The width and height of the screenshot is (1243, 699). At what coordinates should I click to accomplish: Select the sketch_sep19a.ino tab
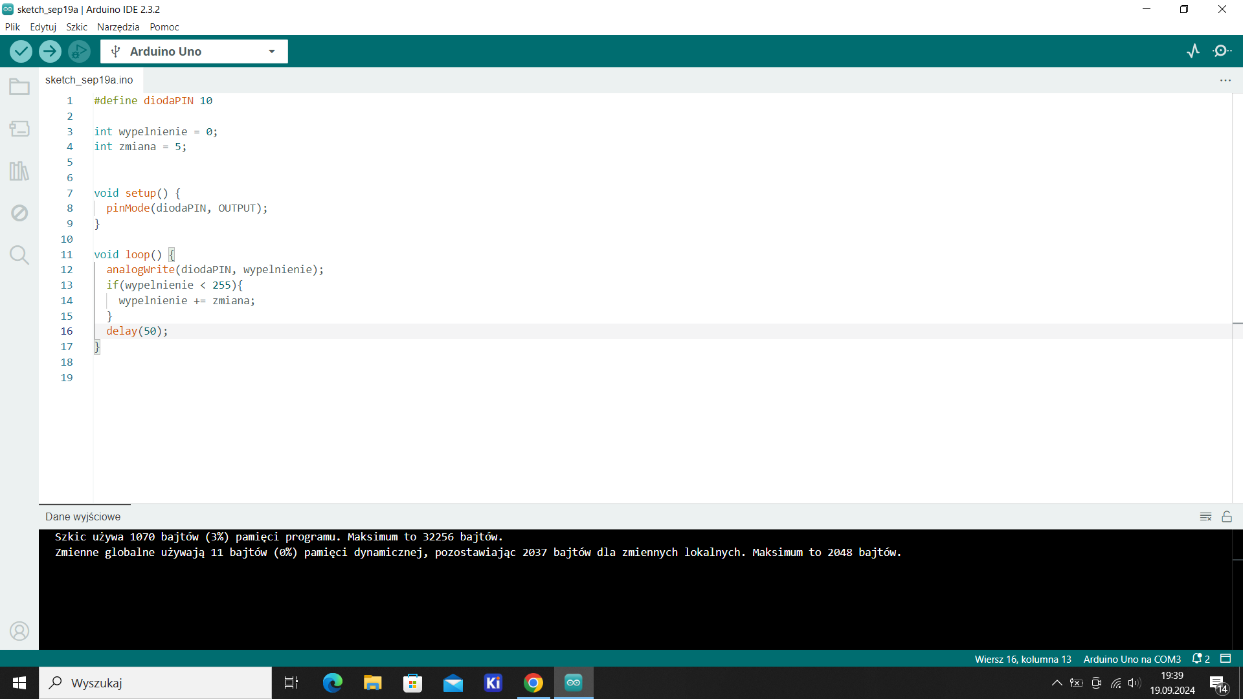pyautogui.click(x=89, y=80)
